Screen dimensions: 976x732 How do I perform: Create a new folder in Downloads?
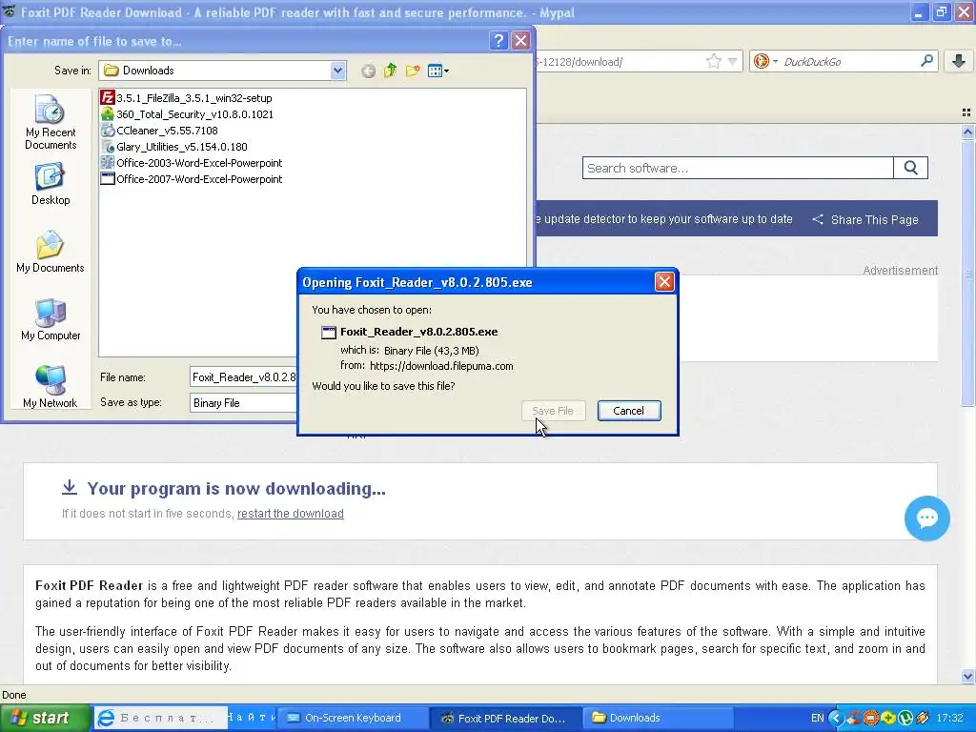tap(413, 71)
